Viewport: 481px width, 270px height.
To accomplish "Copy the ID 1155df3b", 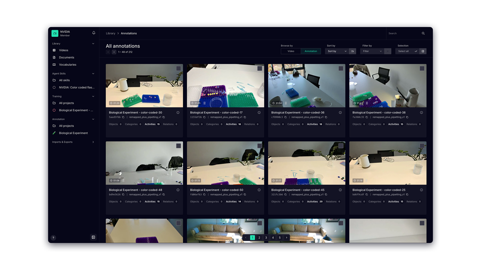I will pos(204,117).
